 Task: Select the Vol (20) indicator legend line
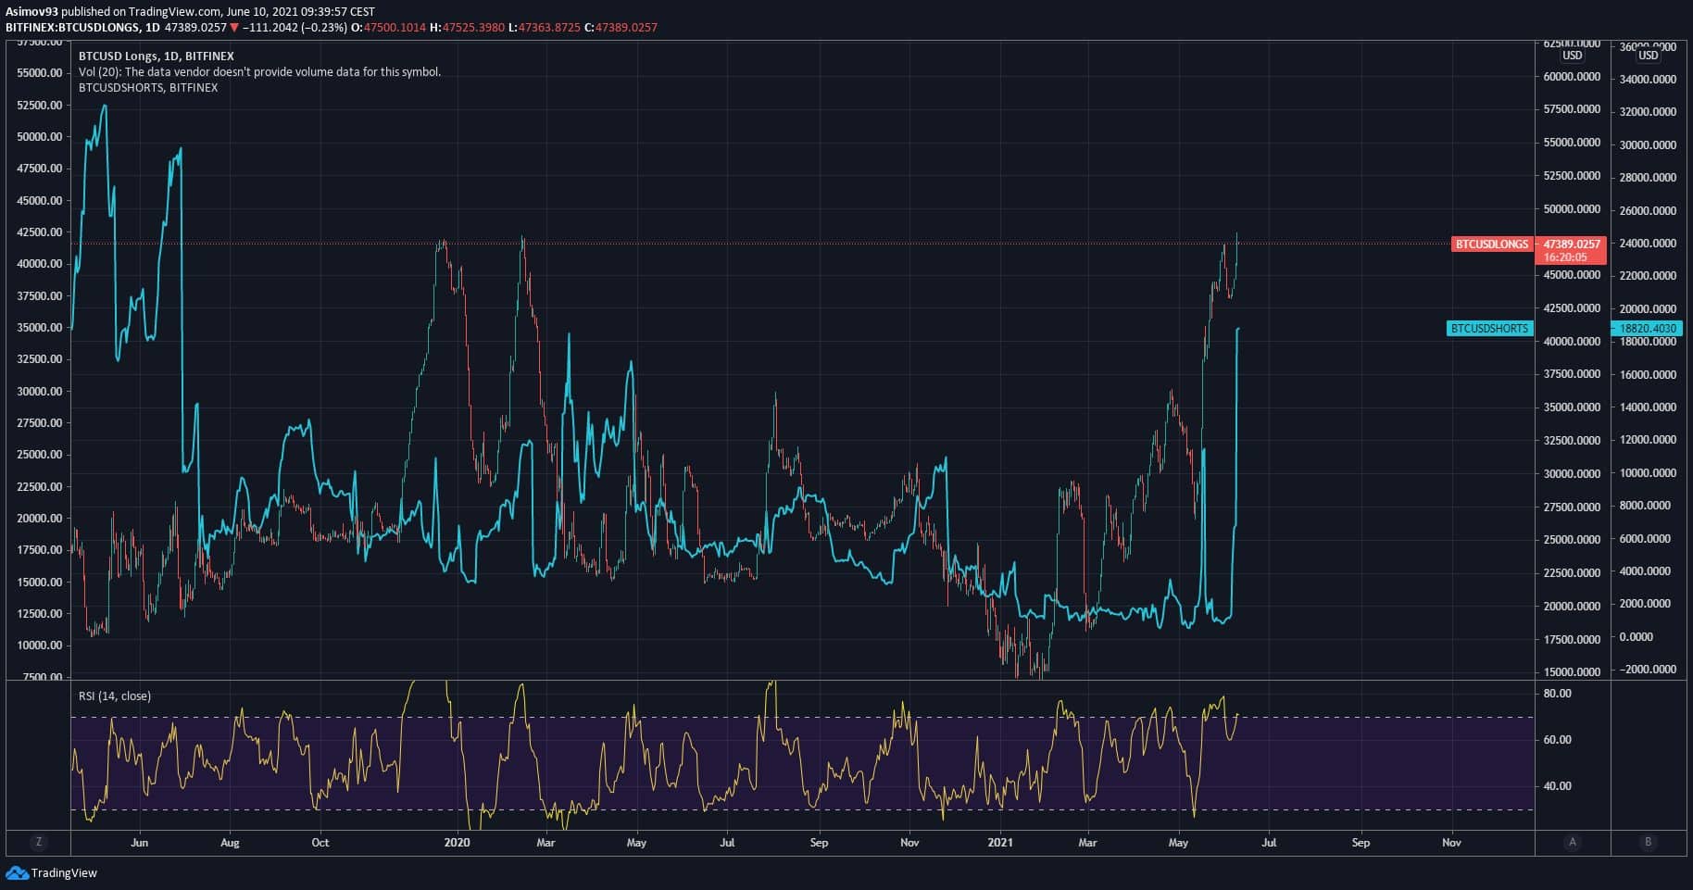click(260, 72)
